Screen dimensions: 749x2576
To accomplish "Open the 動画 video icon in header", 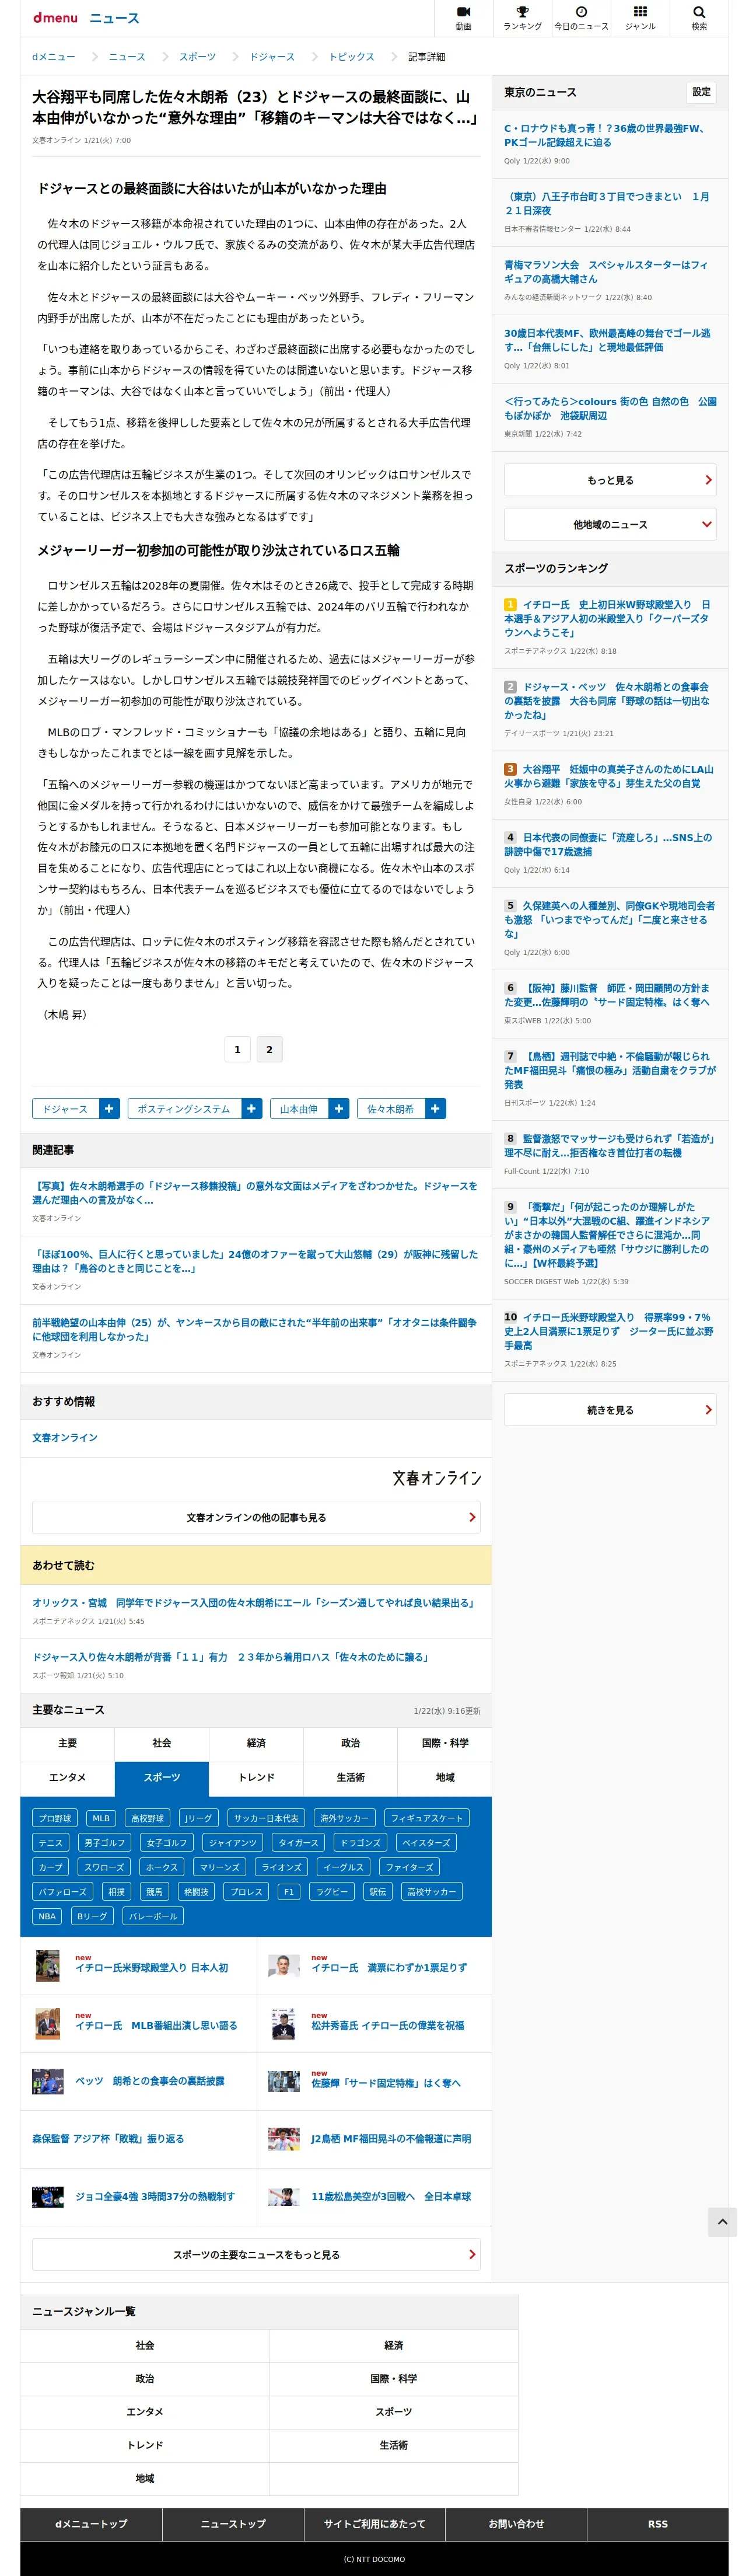I will (463, 18).
